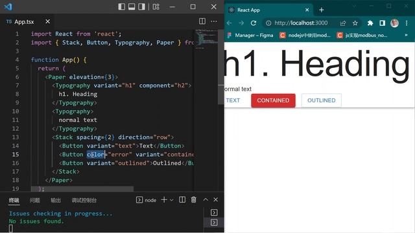View site information icon in address bar

(268, 23)
